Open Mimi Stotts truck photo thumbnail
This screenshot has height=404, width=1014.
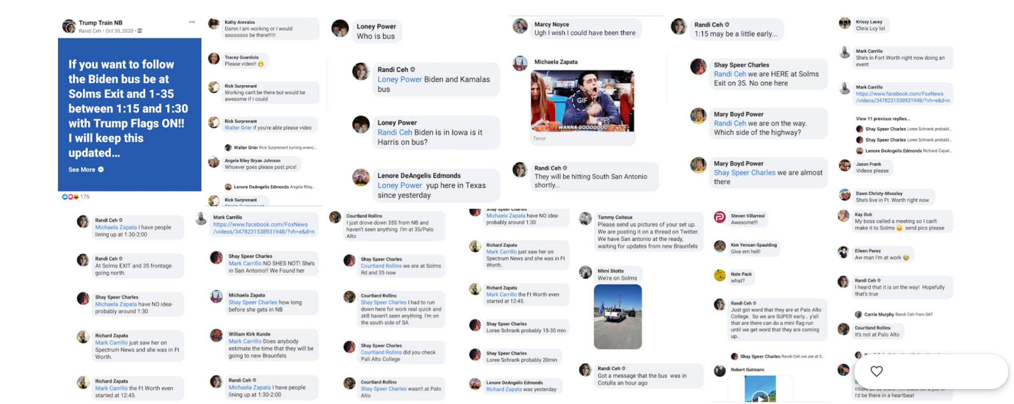click(x=618, y=316)
